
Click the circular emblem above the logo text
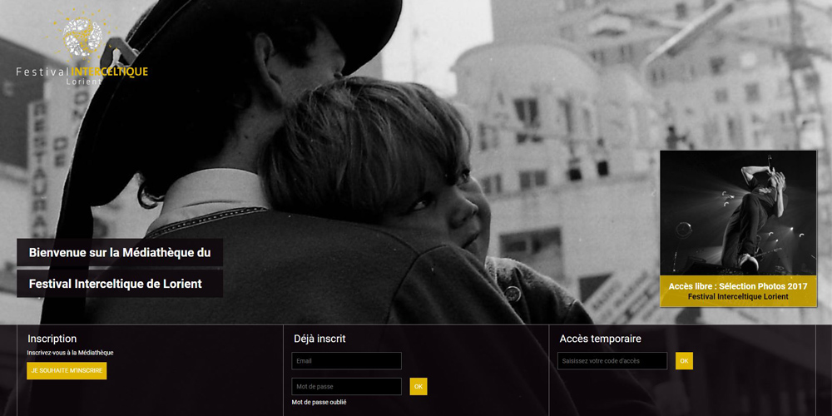tap(82, 37)
